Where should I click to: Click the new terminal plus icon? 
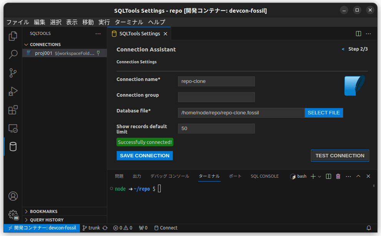click(x=313, y=177)
